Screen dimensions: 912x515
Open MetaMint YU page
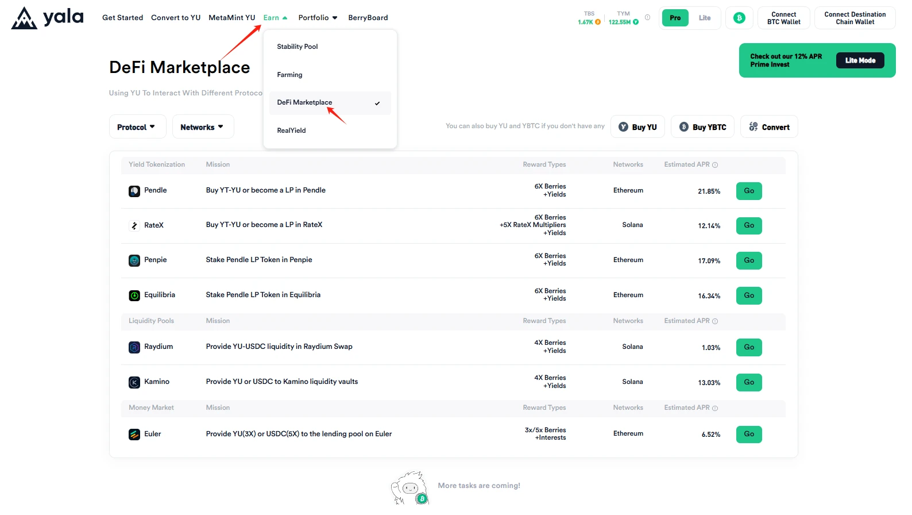point(231,18)
